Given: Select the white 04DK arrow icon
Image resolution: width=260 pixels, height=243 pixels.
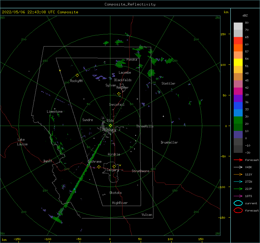Looking at the screenshot, I should pyautogui.click(x=238, y=167).
